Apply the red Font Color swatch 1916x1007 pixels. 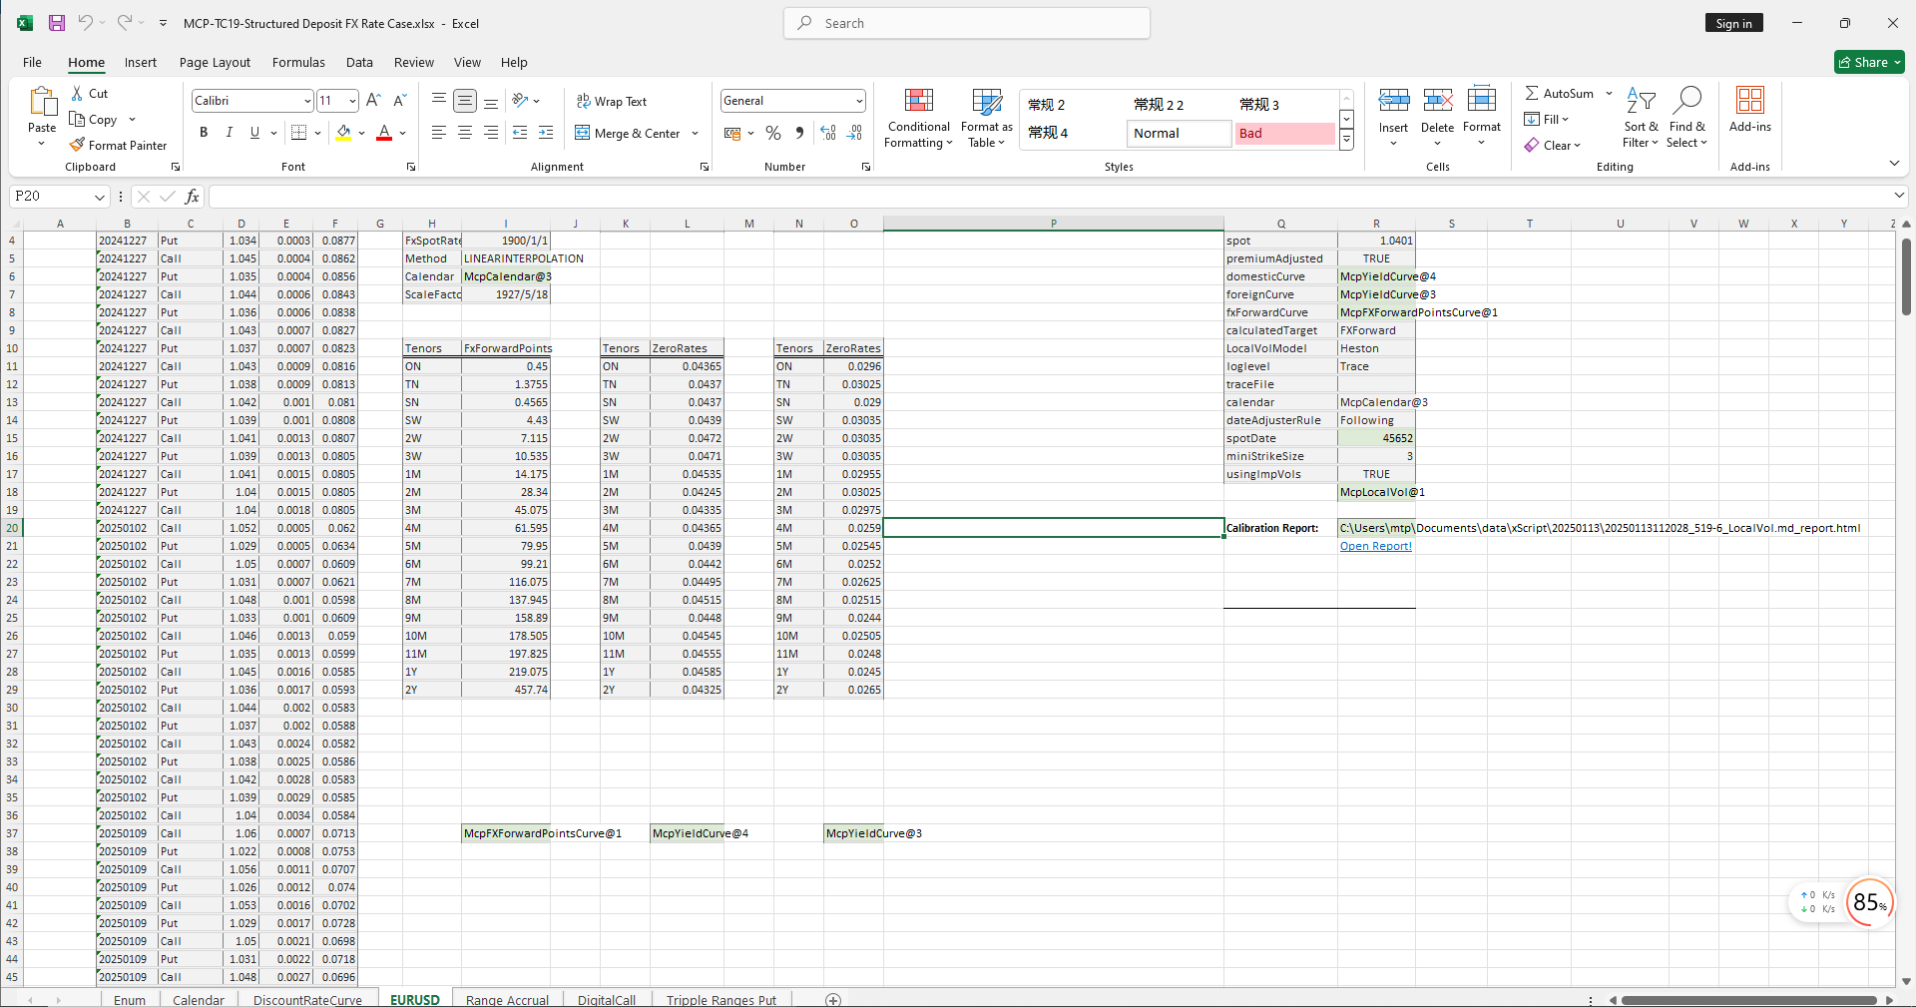pos(384,132)
